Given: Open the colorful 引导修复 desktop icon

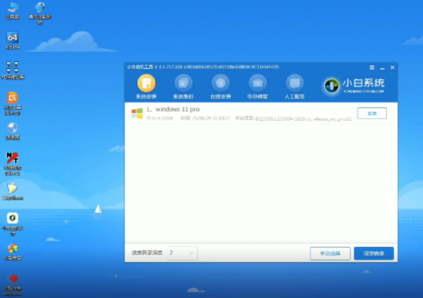Looking at the screenshot, I should (x=13, y=252).
